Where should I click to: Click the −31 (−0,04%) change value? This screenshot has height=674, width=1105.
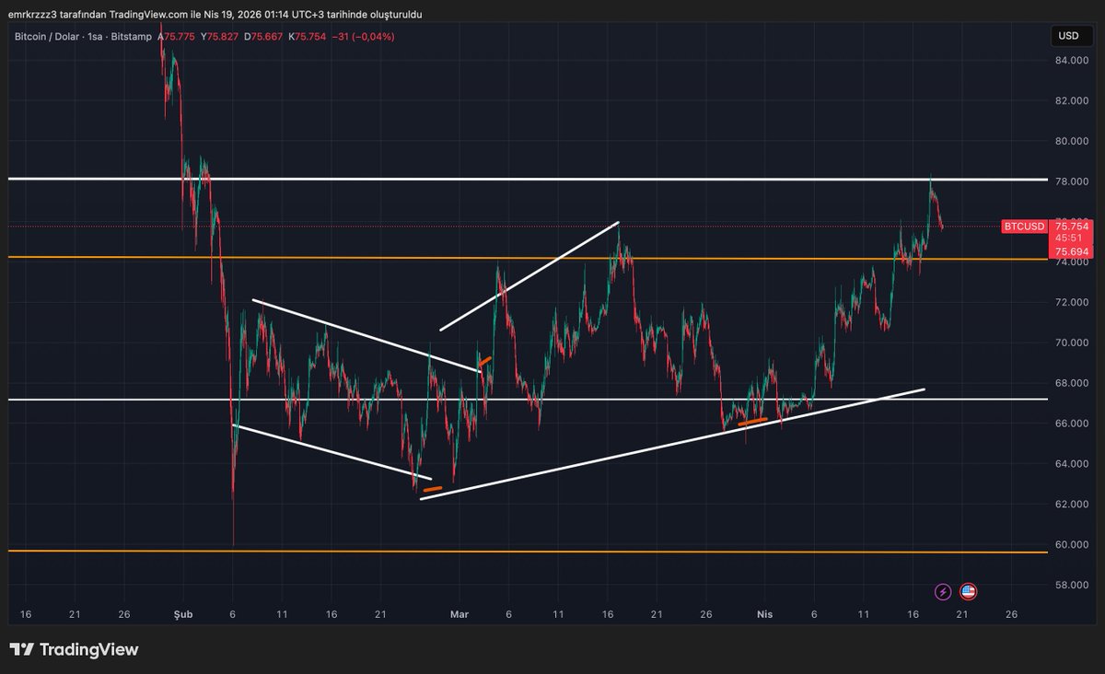(x=365, y=37)
